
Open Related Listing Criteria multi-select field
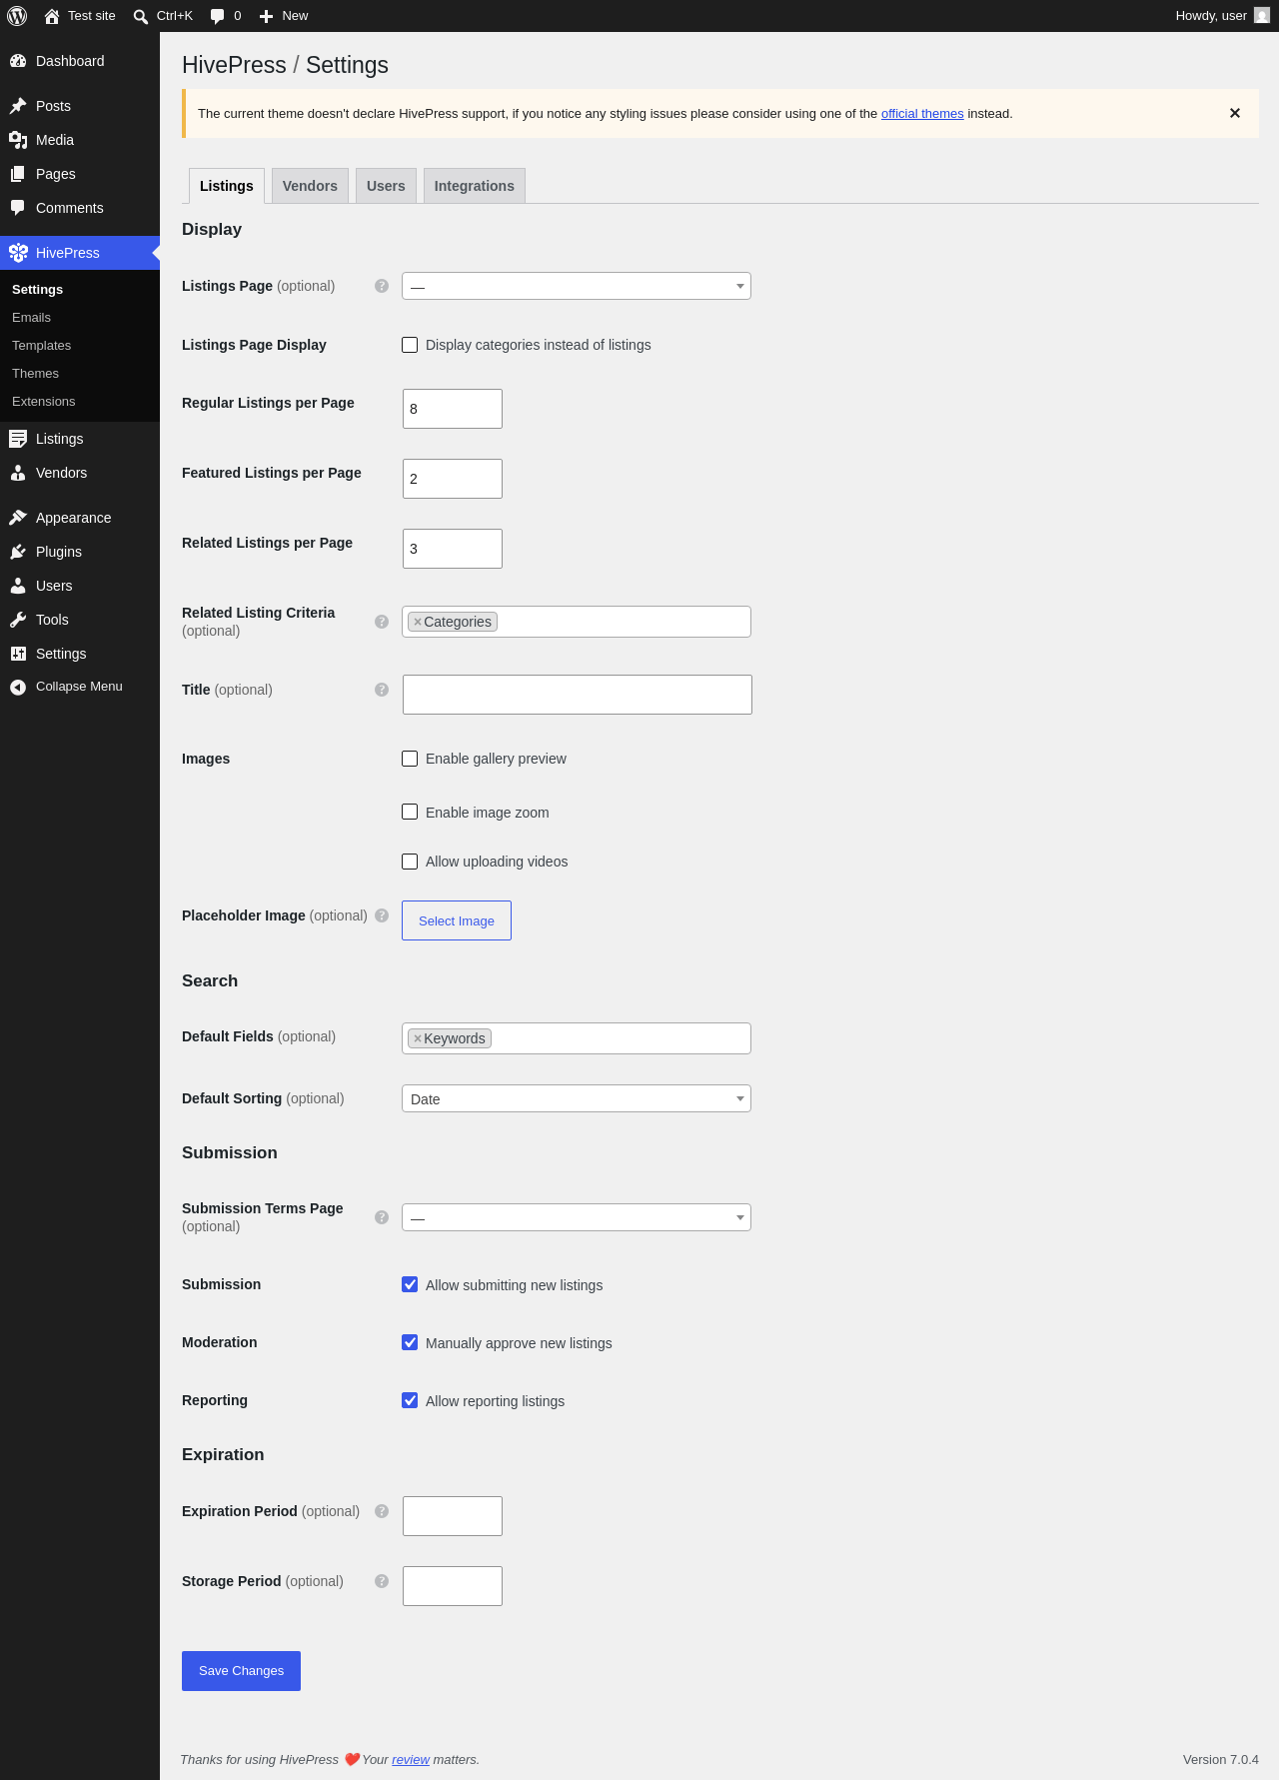coord(577,622)
